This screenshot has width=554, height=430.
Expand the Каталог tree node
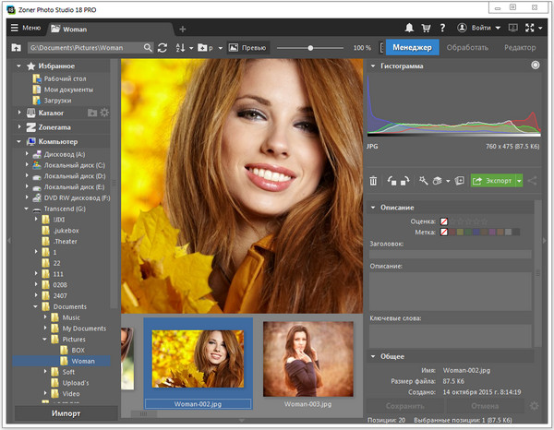(19, 113)
